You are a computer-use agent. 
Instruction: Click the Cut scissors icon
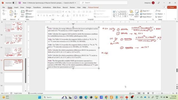tap(15, 11)
